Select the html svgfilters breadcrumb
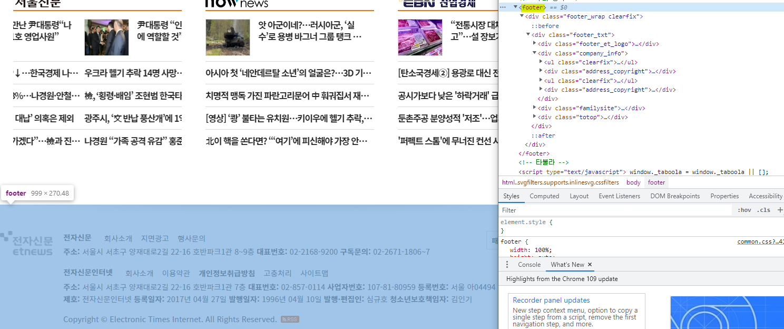This screenshot has width=784, height=329. (561, 182)
